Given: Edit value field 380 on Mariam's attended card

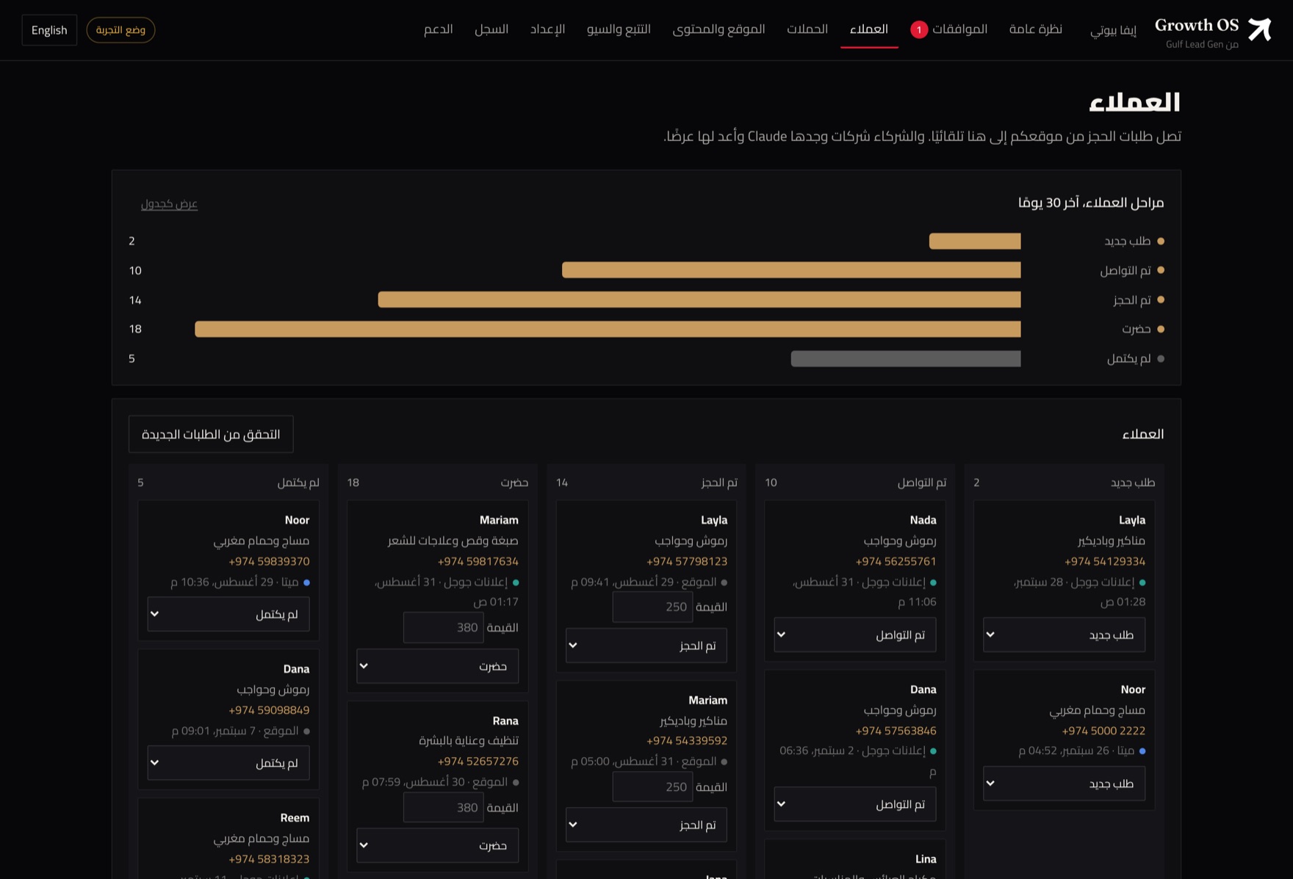Looking at the screenshot, I should click(444, 627).
